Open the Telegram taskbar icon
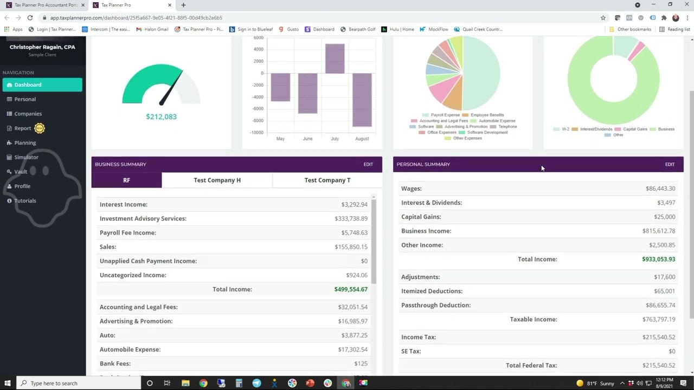The height and width of the screenshot is (390, 694). 256,383
